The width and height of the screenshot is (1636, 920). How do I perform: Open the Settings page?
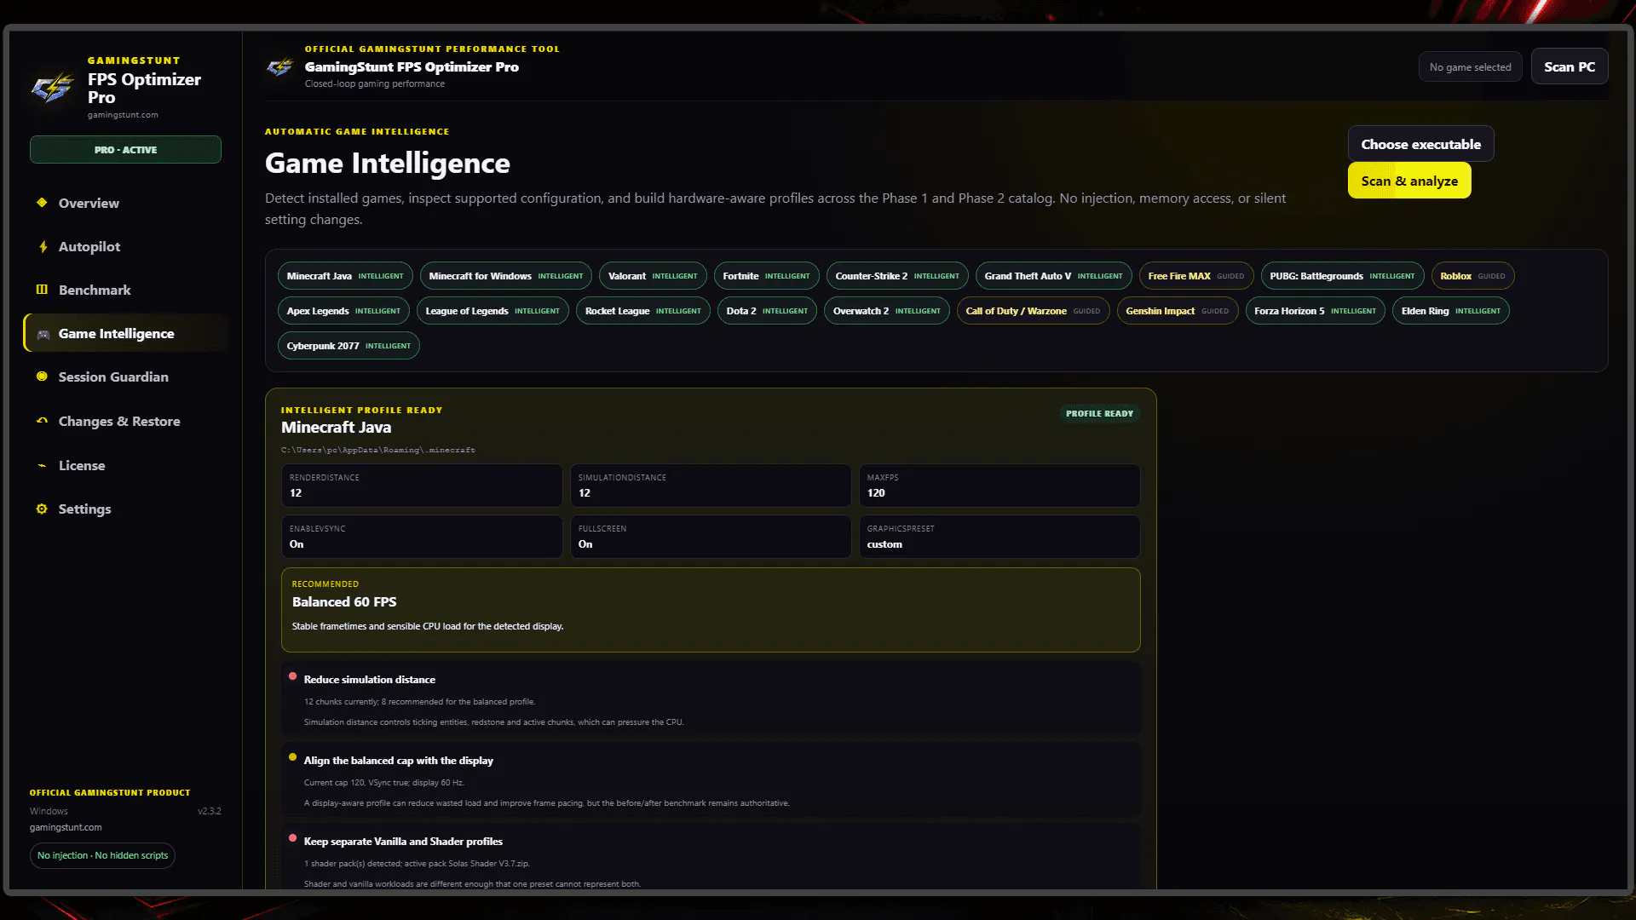[x=126, y=509]
